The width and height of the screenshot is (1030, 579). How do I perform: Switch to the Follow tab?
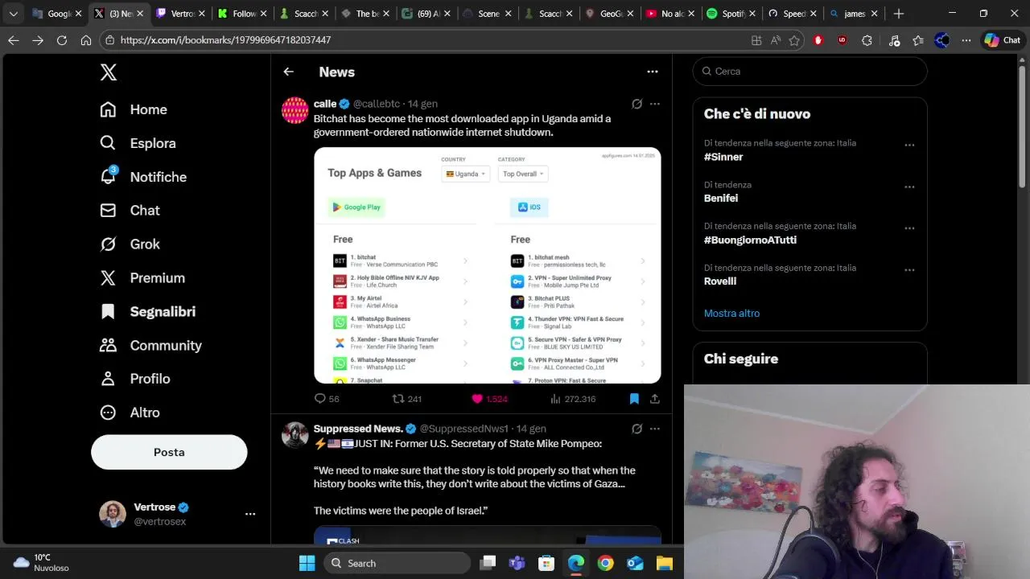(243, 14)
